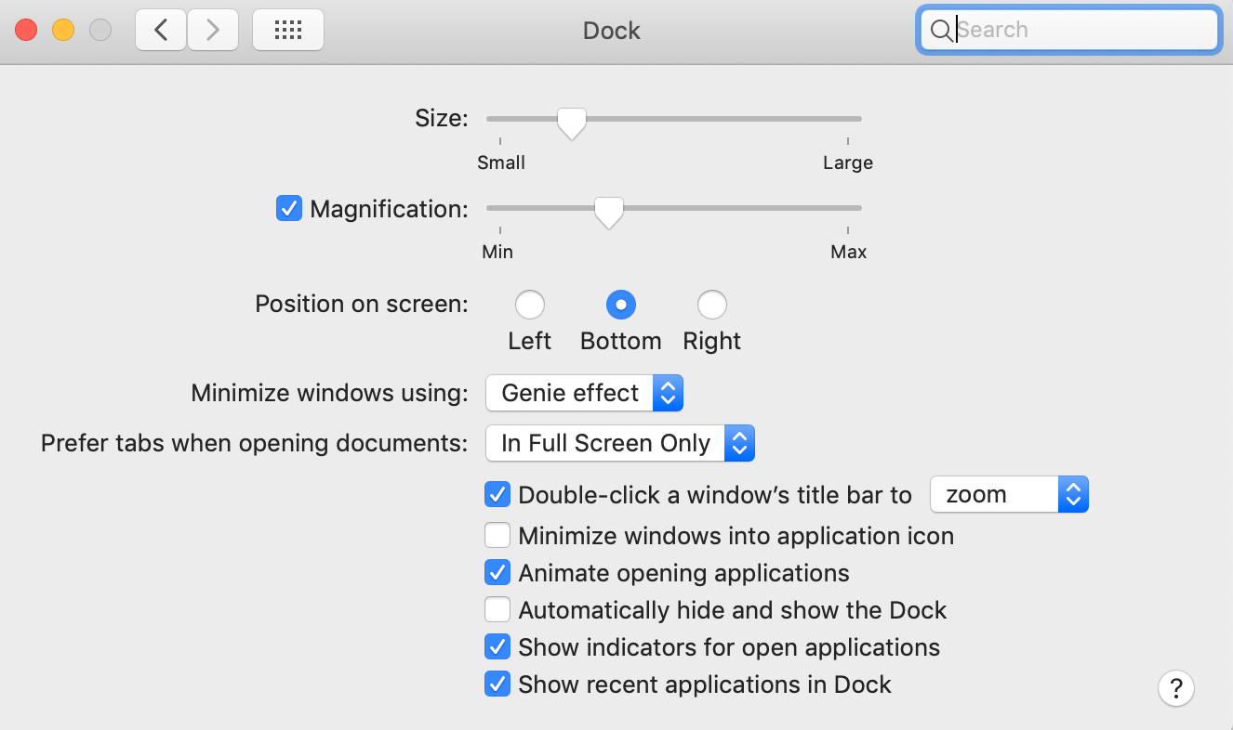The height and width of the screenshot is (730, 1233).
Task: Toggle Double-click a window's title bar checkbox
Action: [x=497, y=495]
